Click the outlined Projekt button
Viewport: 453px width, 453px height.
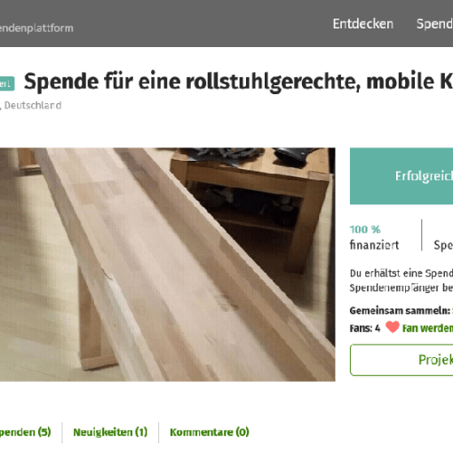tap(401, 360)
